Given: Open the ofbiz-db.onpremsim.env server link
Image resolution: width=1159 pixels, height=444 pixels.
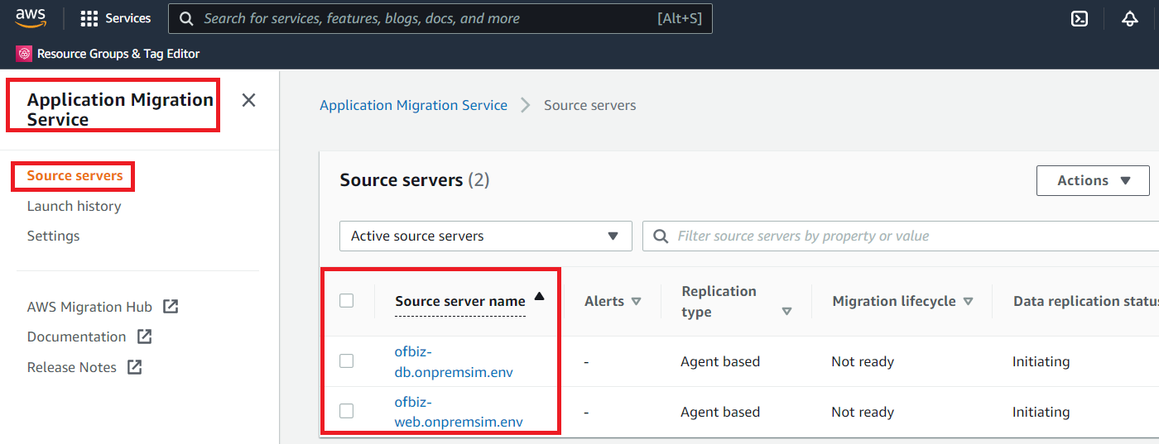Looking at the screenshot, I should (454, 361).
